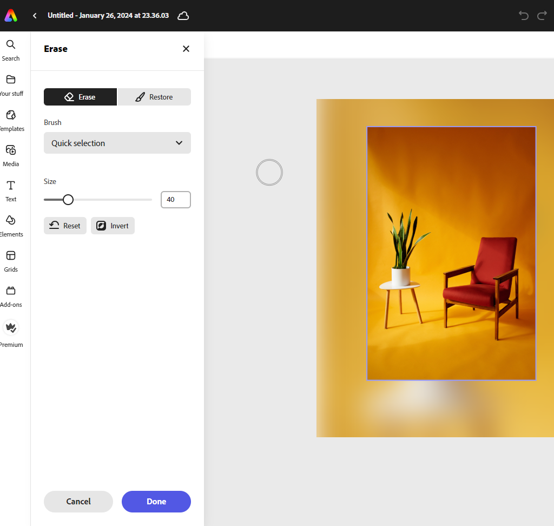This screenshot has height=526, width=554.
Task: Invert the current selection
Action: pos(113,226)
